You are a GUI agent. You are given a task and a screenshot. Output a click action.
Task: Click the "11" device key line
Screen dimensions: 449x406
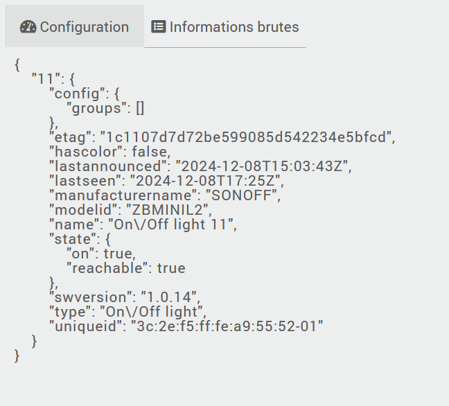[x=53, y=79]
